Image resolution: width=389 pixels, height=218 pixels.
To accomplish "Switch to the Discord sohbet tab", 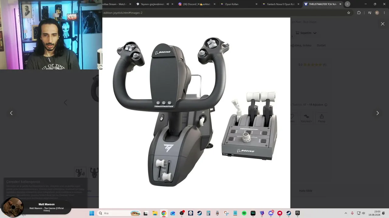I will point(196,4).
